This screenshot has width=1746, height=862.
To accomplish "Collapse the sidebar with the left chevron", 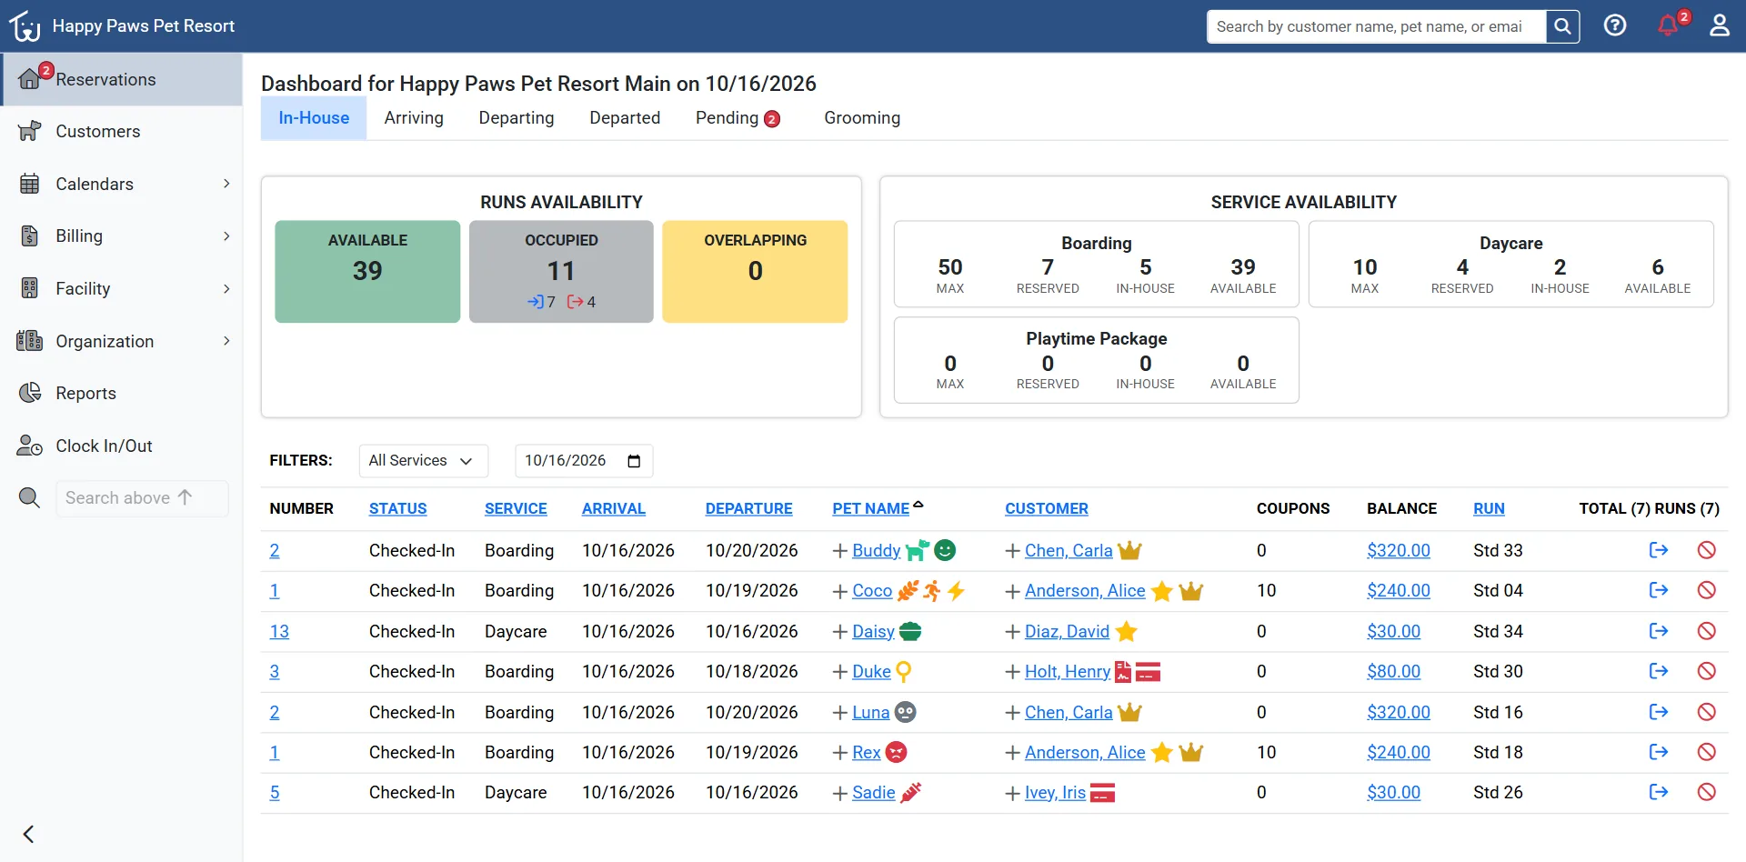I will (x=29, y=834).
